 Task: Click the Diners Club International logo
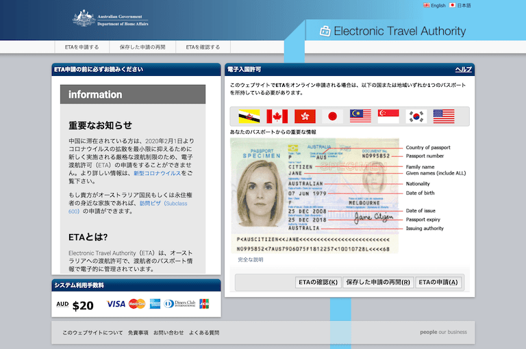(x=179, y=304)
